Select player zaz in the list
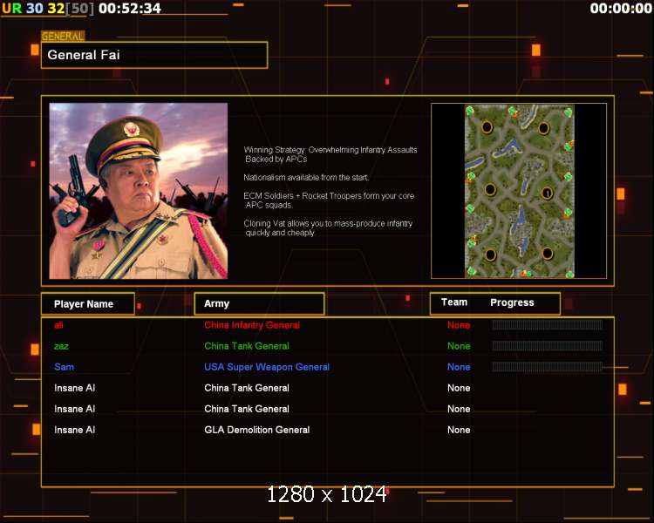Viewport: 654px width, 523px height. 61,346
